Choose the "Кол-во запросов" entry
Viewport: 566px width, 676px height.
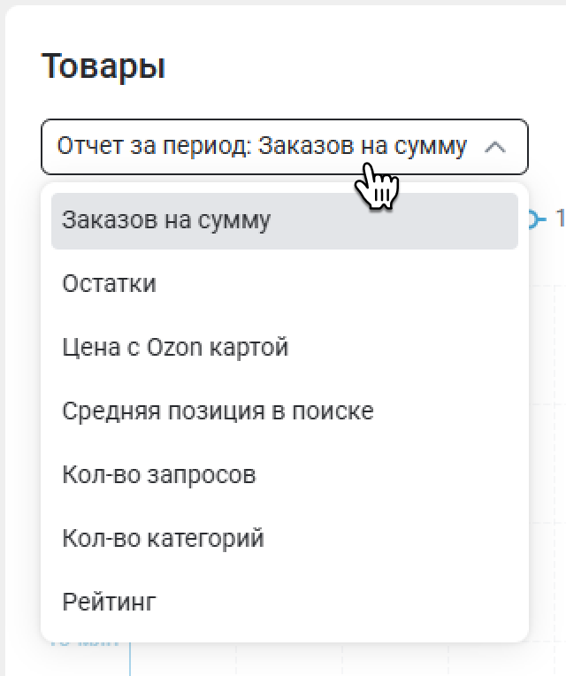pos(284,475)
